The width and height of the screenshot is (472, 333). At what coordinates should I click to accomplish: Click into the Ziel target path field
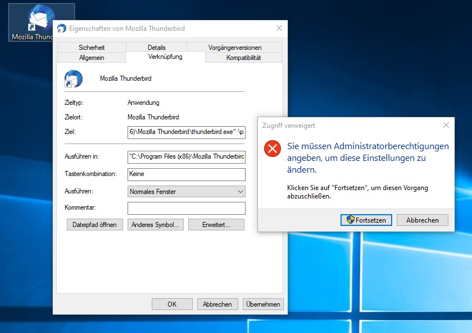187,132
